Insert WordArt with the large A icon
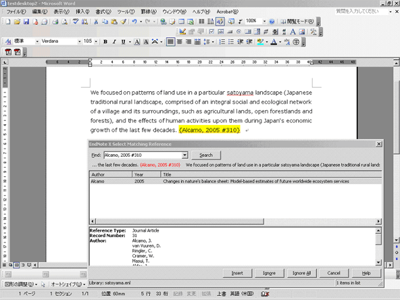Image resolution: width=400 pixels, height=300 pixels. pos(293,32)
